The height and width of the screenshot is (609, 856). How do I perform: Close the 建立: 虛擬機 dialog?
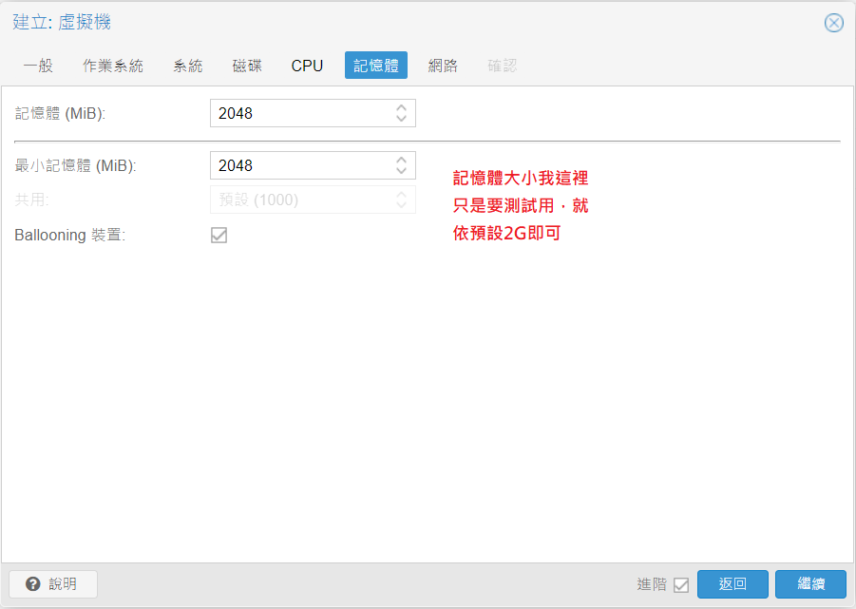[833, 23]
